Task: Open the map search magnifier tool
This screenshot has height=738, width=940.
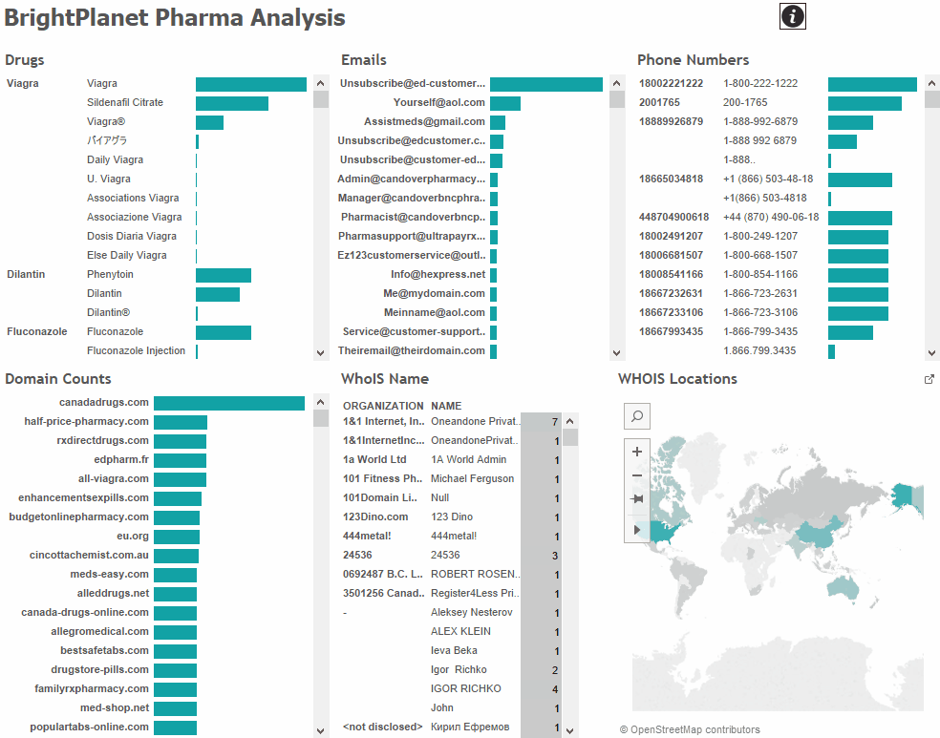Action: point(637,416)
